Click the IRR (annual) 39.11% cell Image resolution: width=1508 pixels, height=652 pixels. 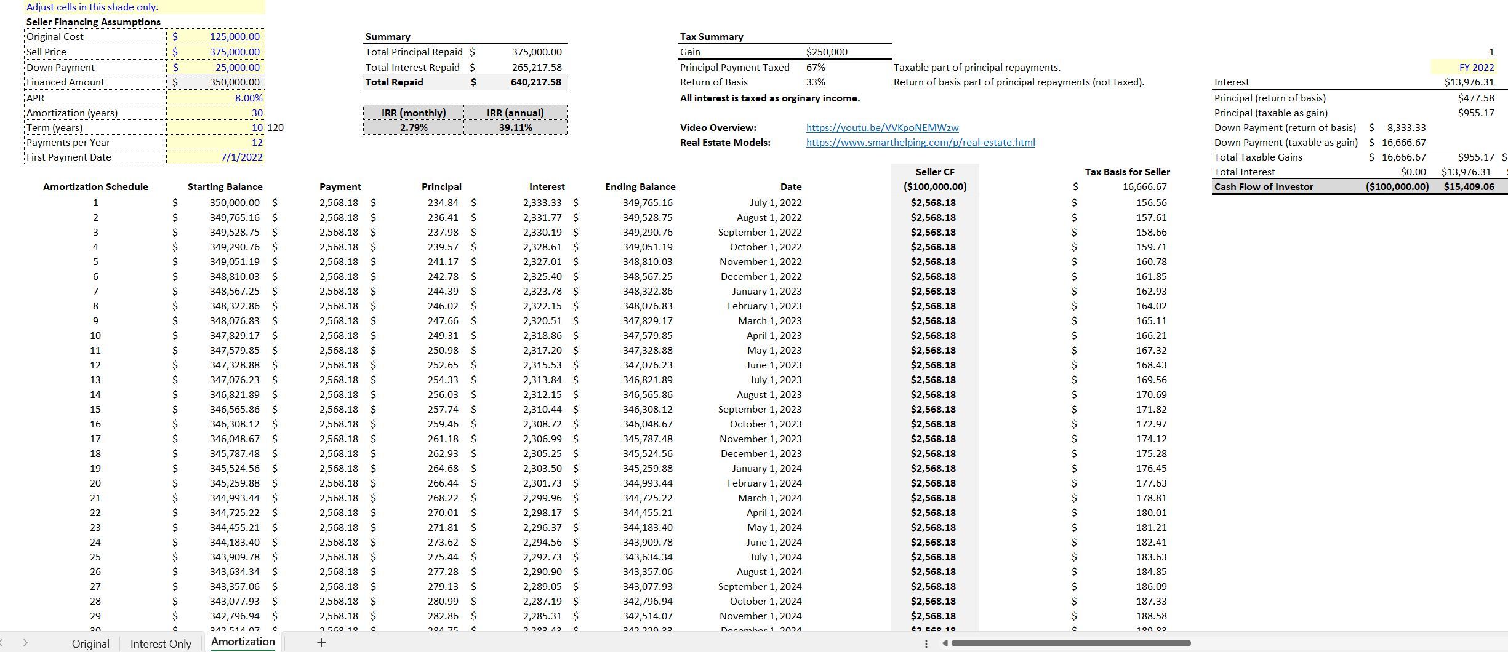(x=515, y=127)
